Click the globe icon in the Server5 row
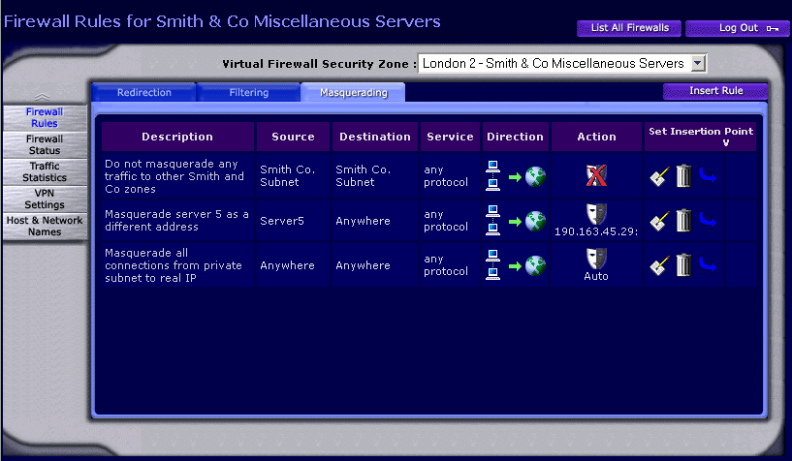Viewport: 792px width, 461px height. click(535, 221)
